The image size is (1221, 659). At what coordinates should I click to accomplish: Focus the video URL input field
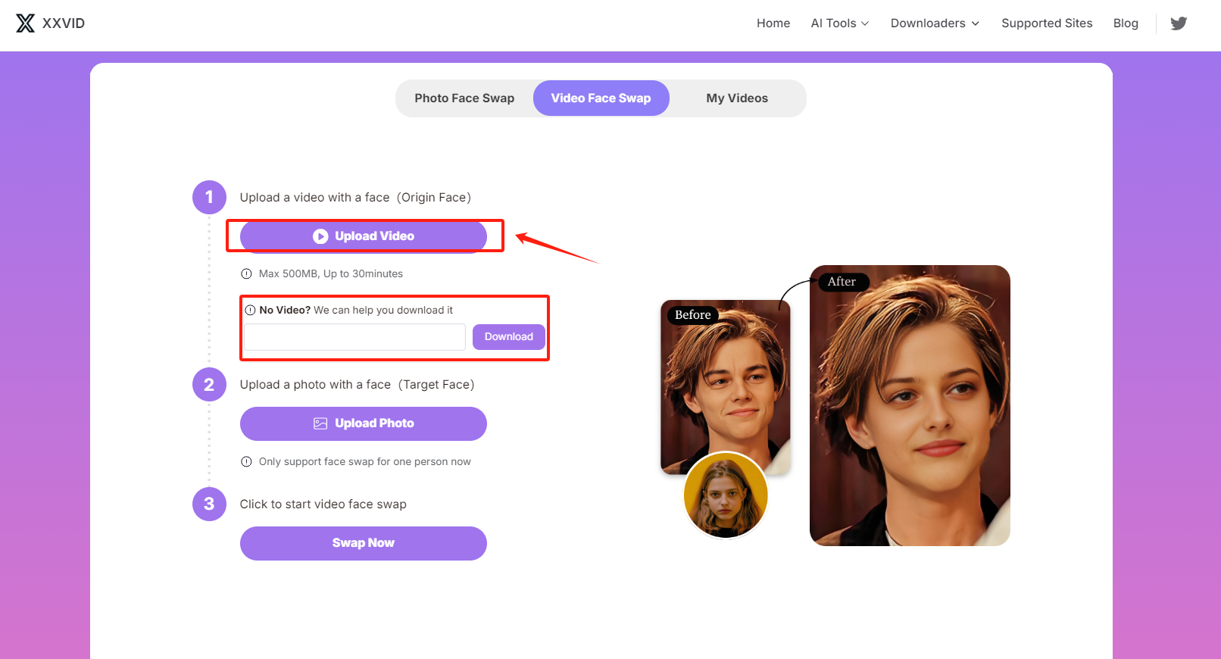coord(354,337)
